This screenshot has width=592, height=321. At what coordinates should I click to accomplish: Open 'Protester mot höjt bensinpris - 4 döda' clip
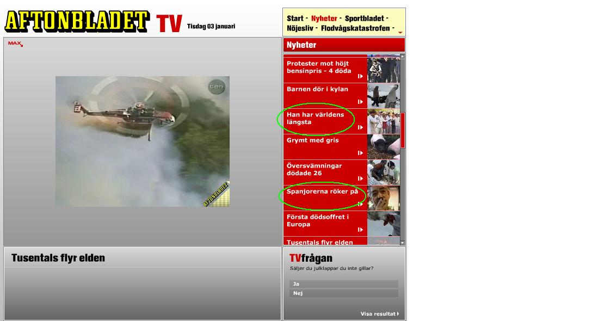pos(325,70)
